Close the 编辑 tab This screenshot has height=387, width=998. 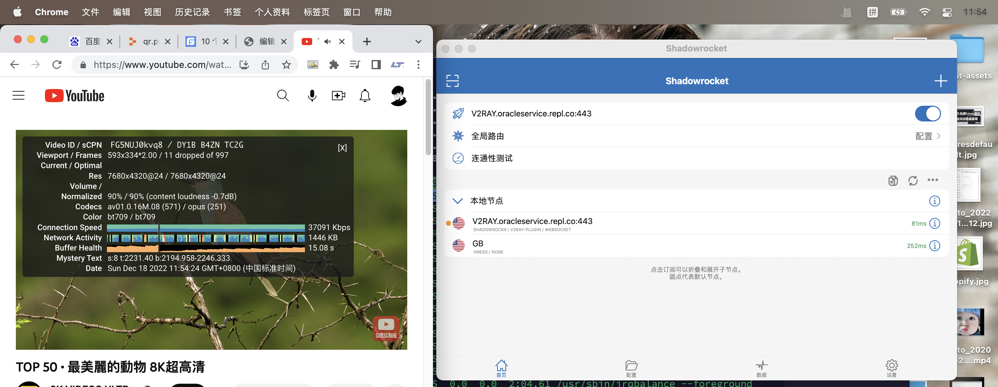pyautogui.click(x=284, y=42)
